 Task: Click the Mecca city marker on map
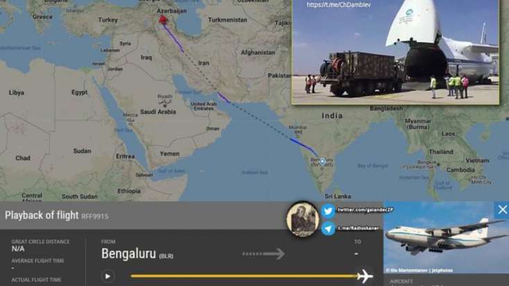click(130, 124)
